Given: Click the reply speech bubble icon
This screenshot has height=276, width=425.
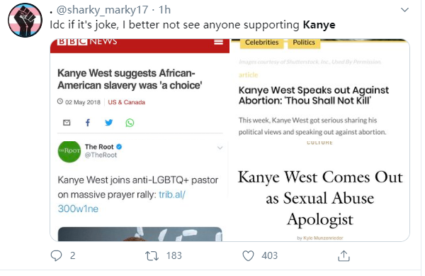Looking at the screenshot, I should [x=56, y=255].
